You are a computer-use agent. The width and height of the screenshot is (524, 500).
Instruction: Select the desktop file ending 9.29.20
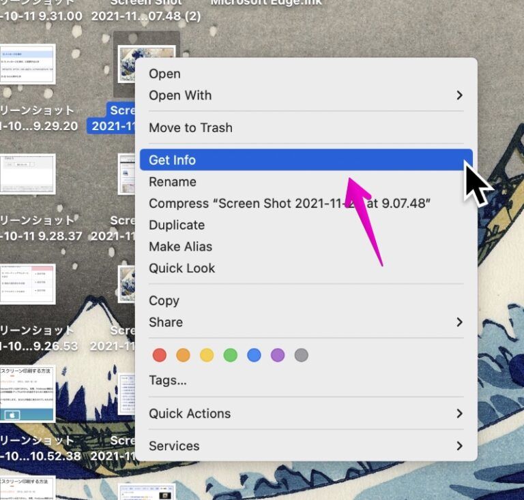coord(28,64)
